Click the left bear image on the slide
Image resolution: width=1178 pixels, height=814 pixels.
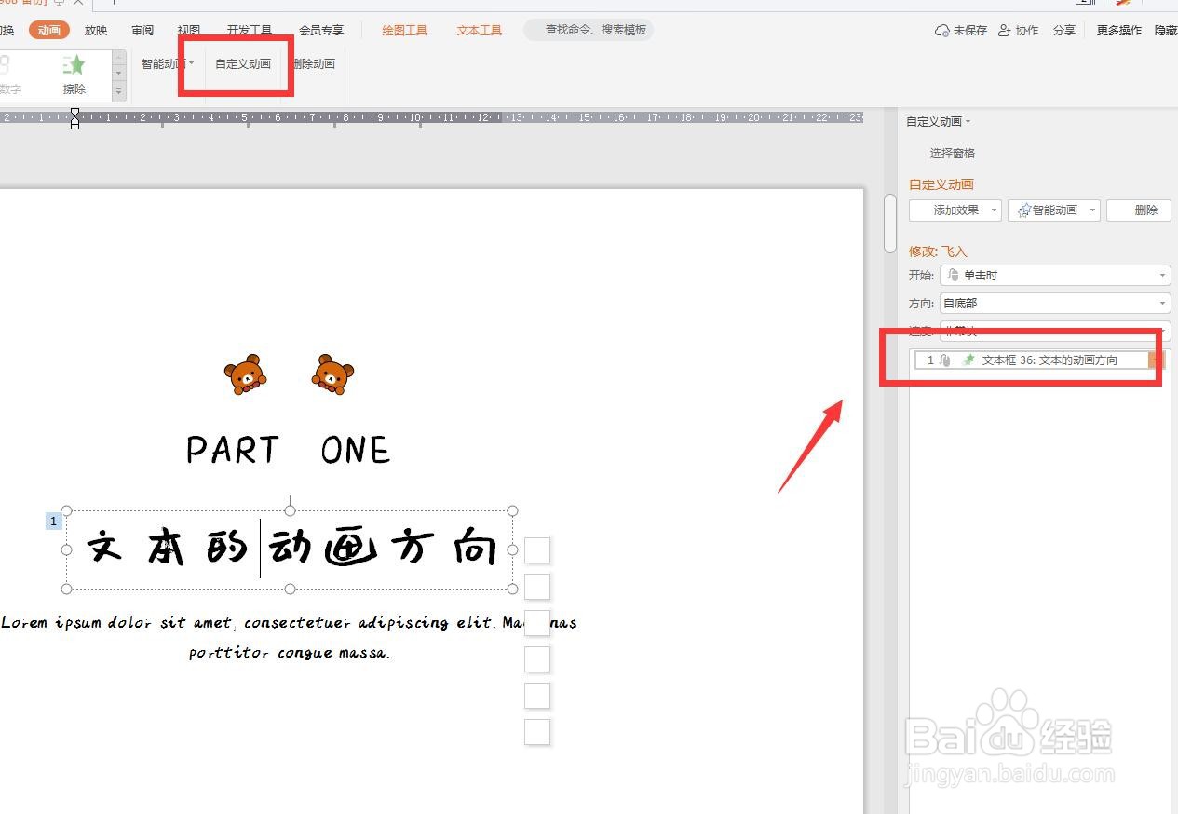(245, 374)
